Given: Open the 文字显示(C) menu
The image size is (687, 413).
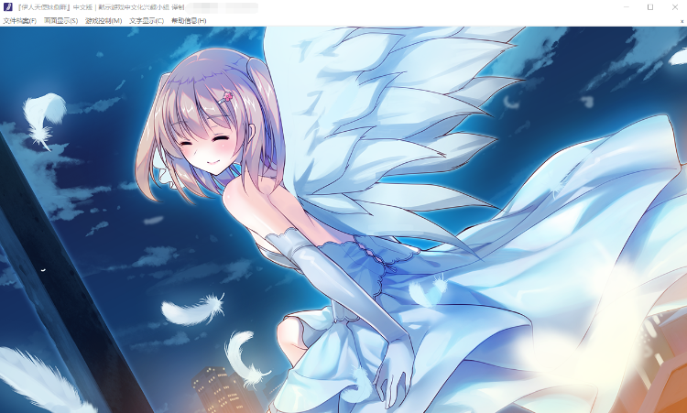Looking at the screenshot, I should (147, 20).
